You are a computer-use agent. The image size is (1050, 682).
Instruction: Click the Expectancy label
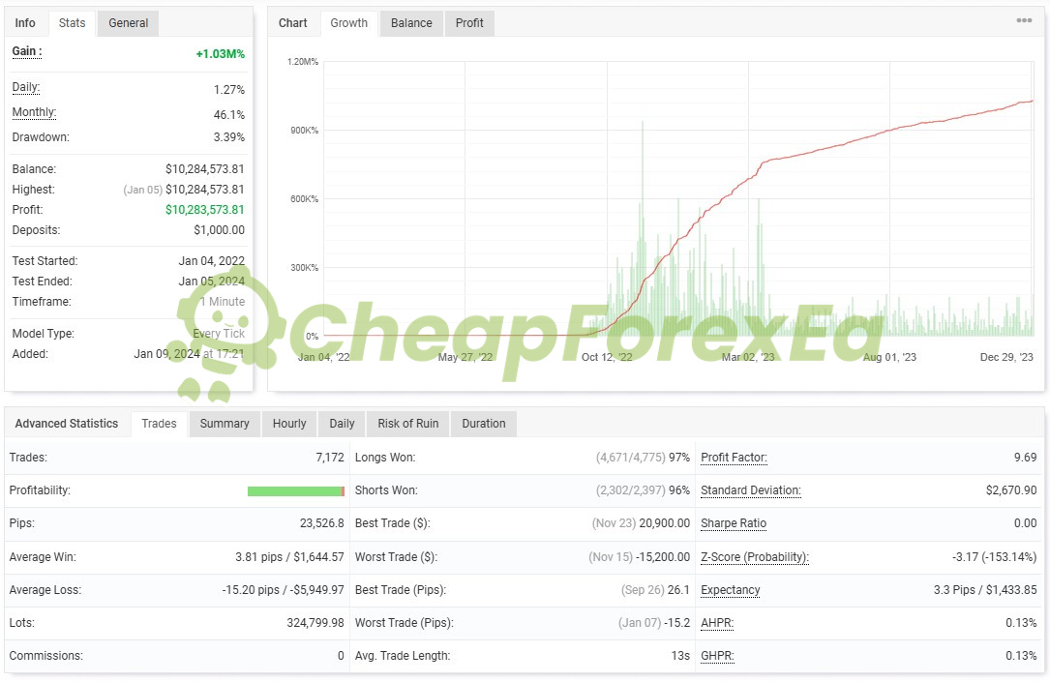(x=731, y=590)
